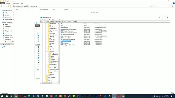The height and width of the screenshot is (98, 175).
Task: Open Viber from the taskbar
Action: [38, 96]
